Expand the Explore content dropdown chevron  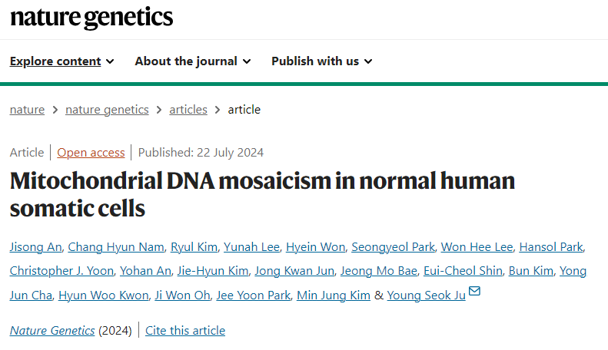(x=110, y=61)
